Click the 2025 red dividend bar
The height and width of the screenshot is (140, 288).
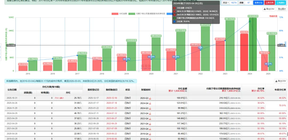tap(265, 62)
